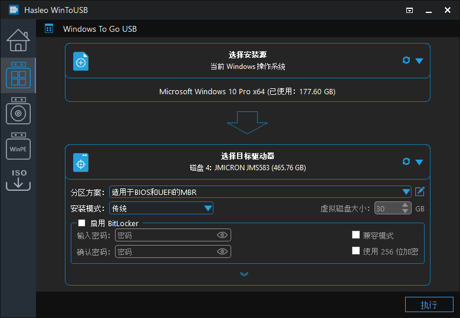Click the 选择目标驱动器 heading
This screenshot has height=318, width=460.
click(x=248, y=156)
